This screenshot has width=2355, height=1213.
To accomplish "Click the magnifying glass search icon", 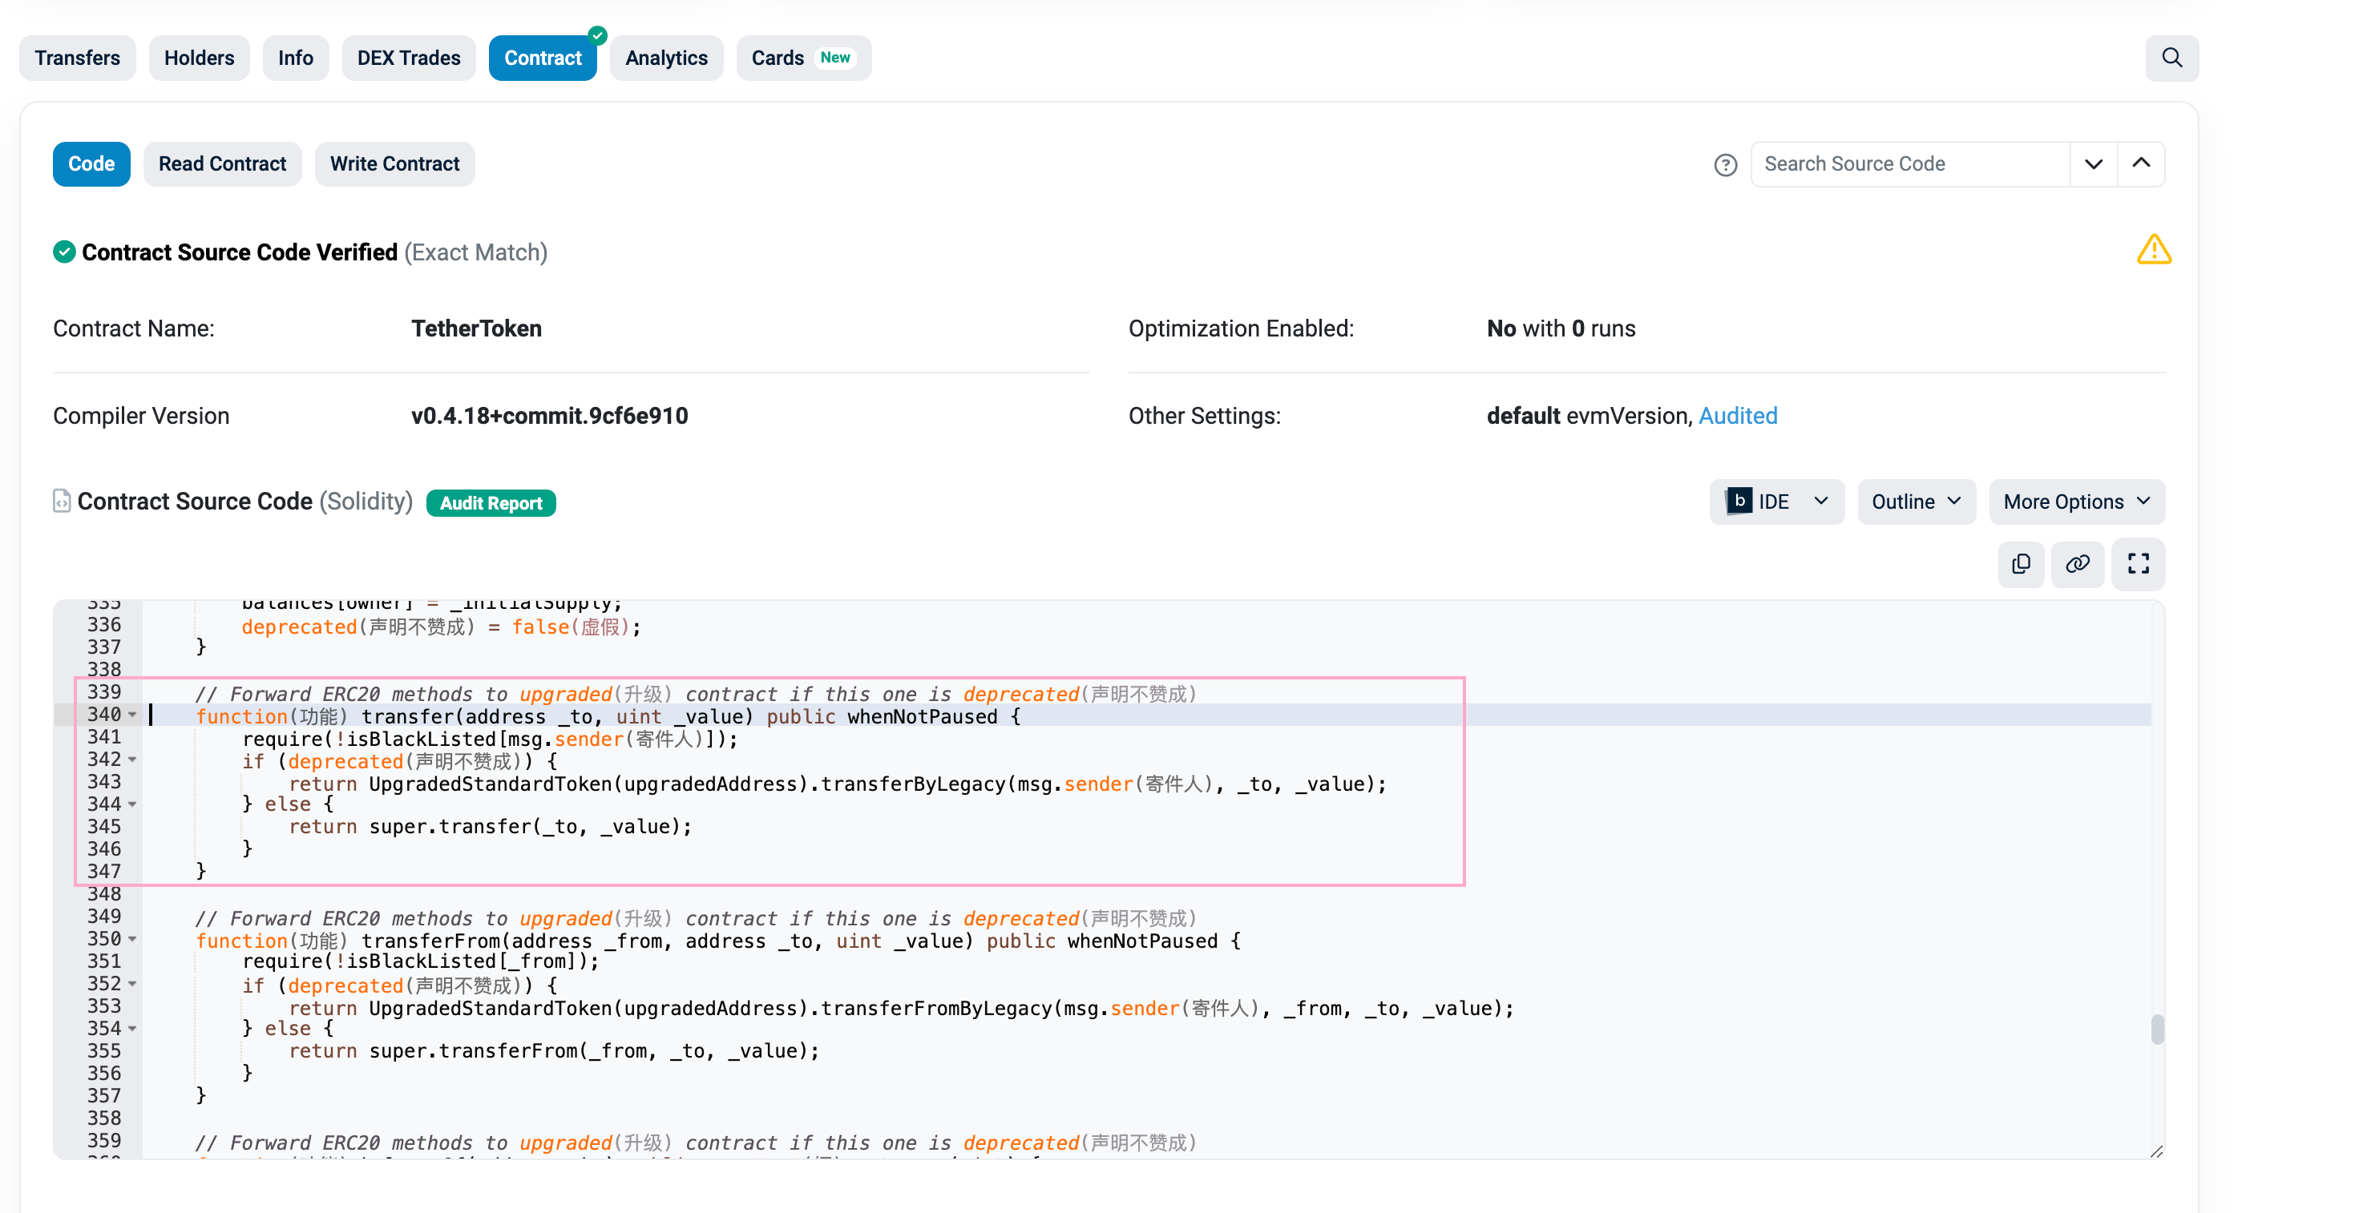I will pyautogui.click(x=2171, y=58).
